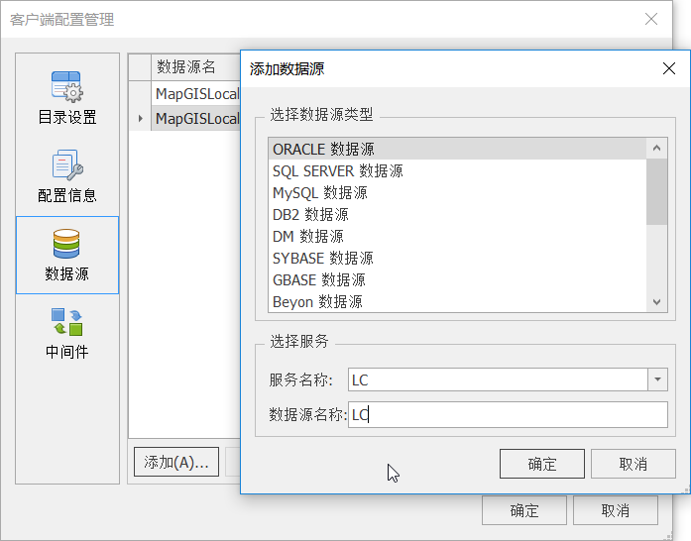
Task: Click the row indicator arrow beside the second MapGISLocal
Action: (140, 119)
